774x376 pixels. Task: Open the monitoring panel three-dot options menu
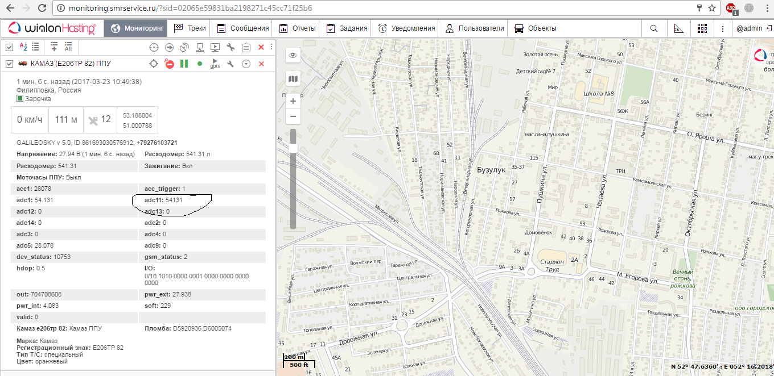click(x=271, y=47)
